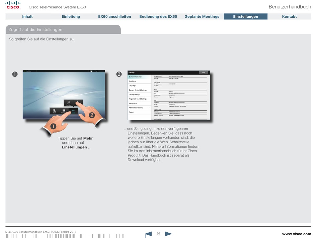Click 'Web-Schnittstelle' in the paragraph
Screen dimensions: 318x238
point(175,142)
